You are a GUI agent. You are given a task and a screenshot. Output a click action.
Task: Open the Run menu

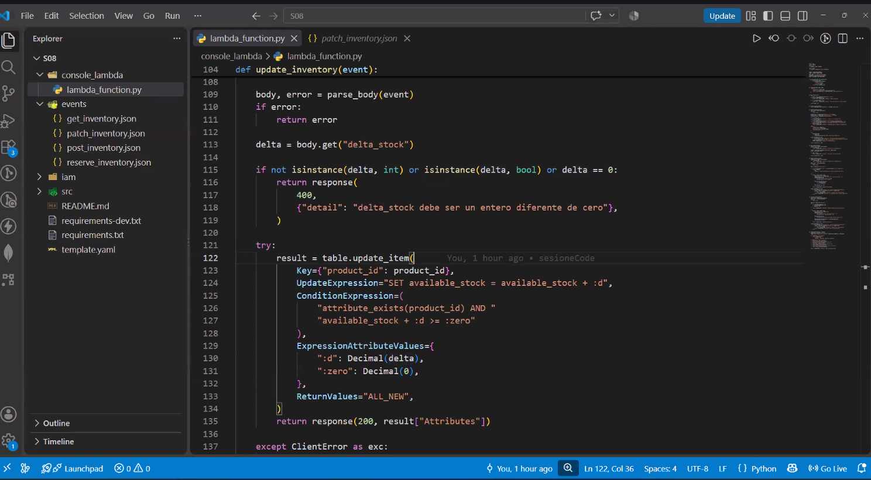[173, 16]
